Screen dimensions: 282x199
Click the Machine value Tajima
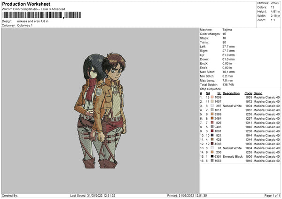tap(227, 30)
